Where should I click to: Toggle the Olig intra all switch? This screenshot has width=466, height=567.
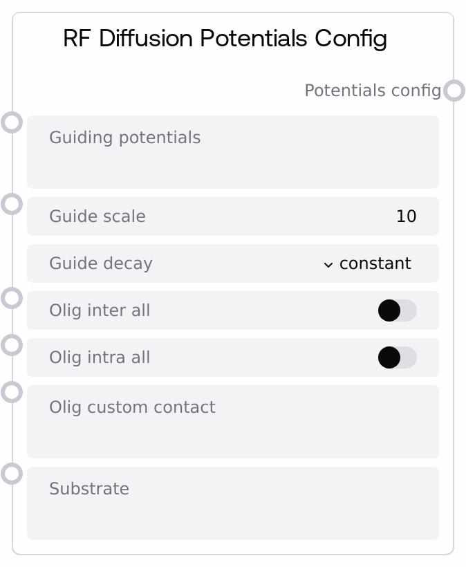pyautogui.click(x=397, y=357)
